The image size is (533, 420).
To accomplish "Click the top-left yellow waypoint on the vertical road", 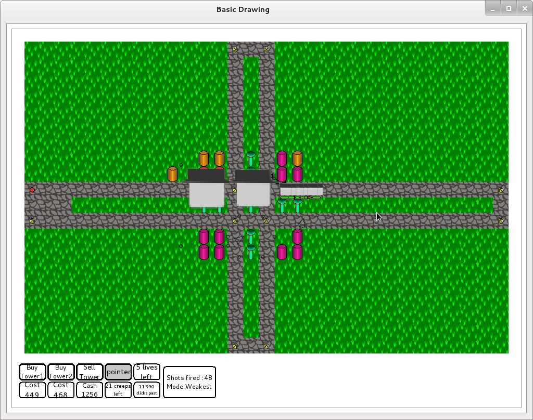I will pyautogui.click(x=235, y=49).
